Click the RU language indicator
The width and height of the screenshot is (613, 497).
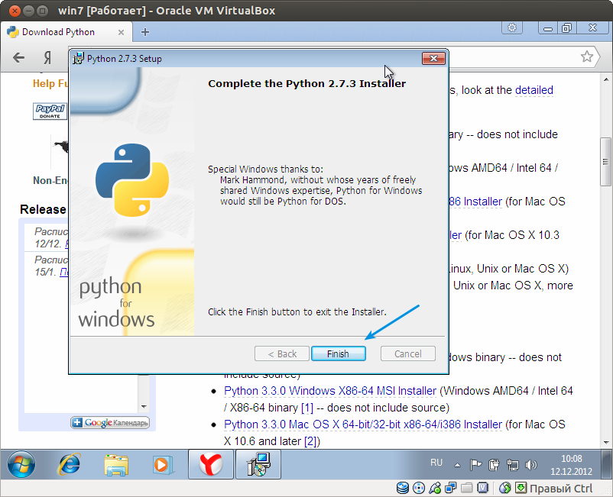[x=436, y=463]
